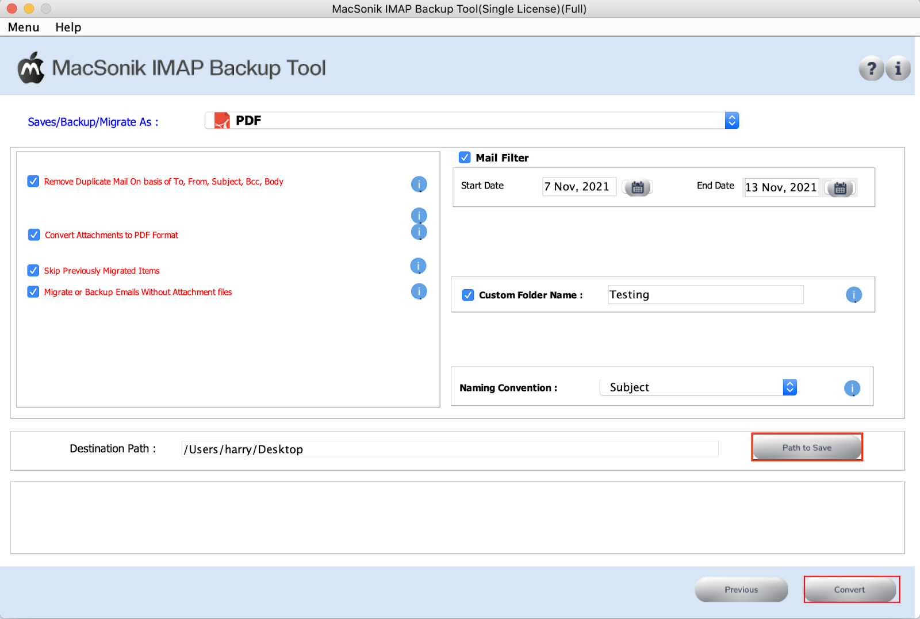Focus the Custom Folder Name field containing Testing
Image resolution: width=920 pixels, height=619 pixels.
(706, 295)
